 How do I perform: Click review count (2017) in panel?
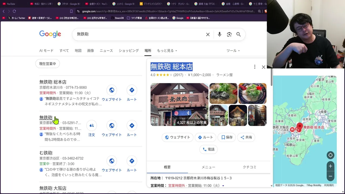pos(178,75)
